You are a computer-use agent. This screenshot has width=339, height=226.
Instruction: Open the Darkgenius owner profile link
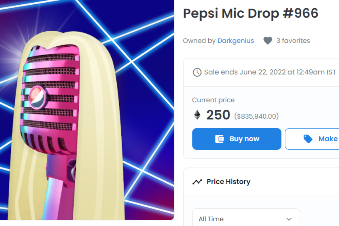click(x=235, y=41)
